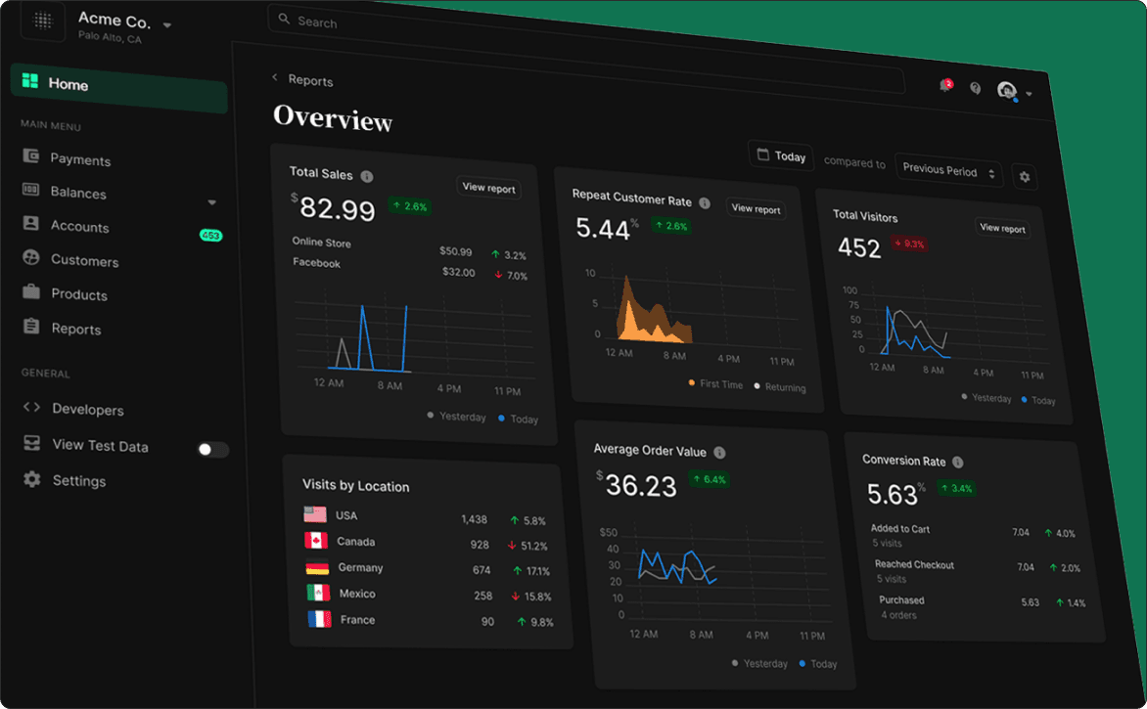Click the settings gear beside Previous Period
Screen dimensions: 1147x709
click(1025, 177)
